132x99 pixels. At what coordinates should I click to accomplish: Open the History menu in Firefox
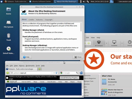click(x=22, y=66)
